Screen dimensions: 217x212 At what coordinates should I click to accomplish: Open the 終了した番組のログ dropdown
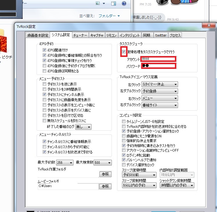point(83,127)
